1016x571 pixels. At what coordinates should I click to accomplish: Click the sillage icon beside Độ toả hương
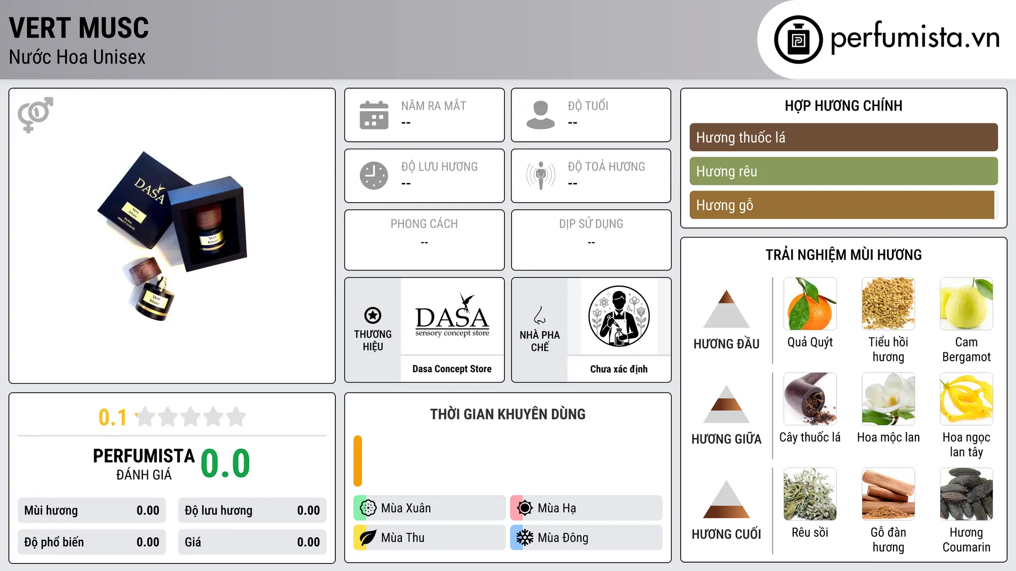541,175
